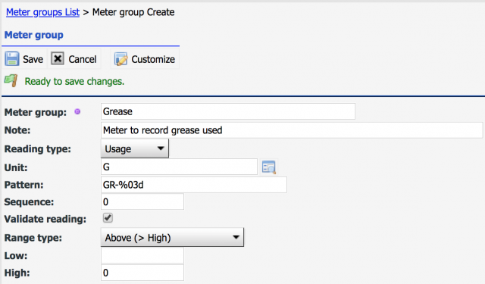Click the green flag status icon

click(x=11, y=81)
